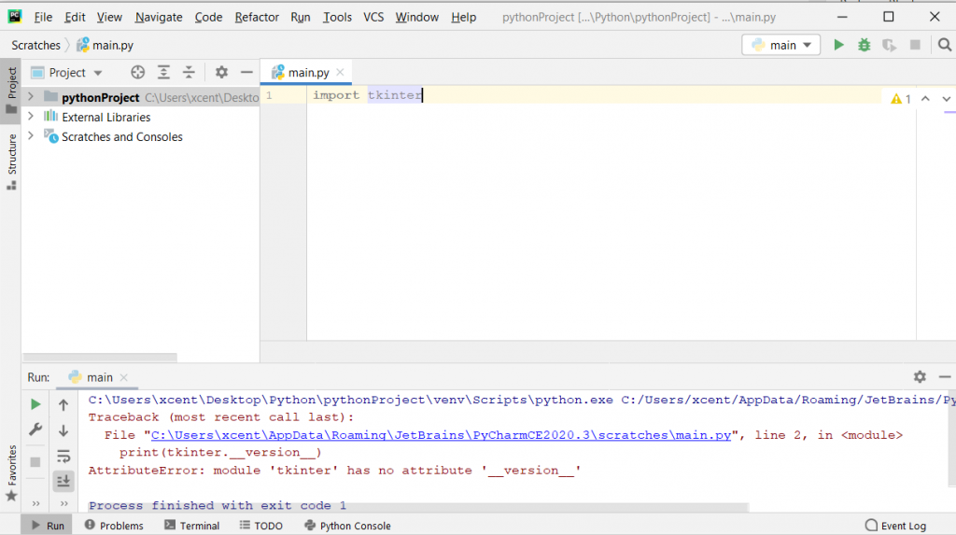
Task: Click main.py in breadcrumb bar
Action: click(105, 45)
